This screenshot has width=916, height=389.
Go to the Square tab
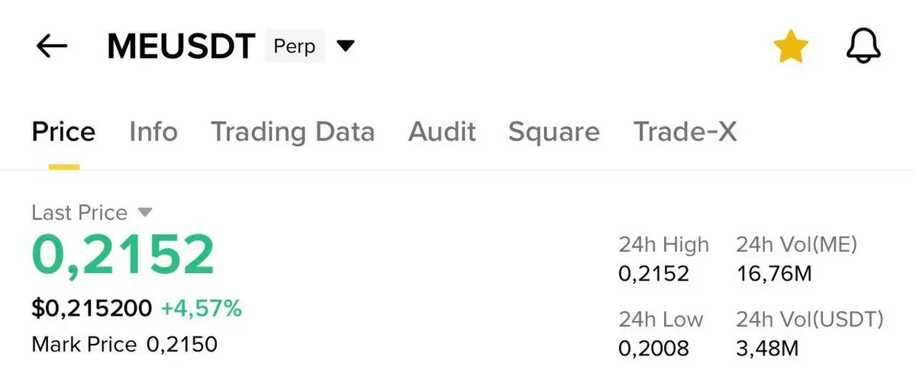pos(553,132)
